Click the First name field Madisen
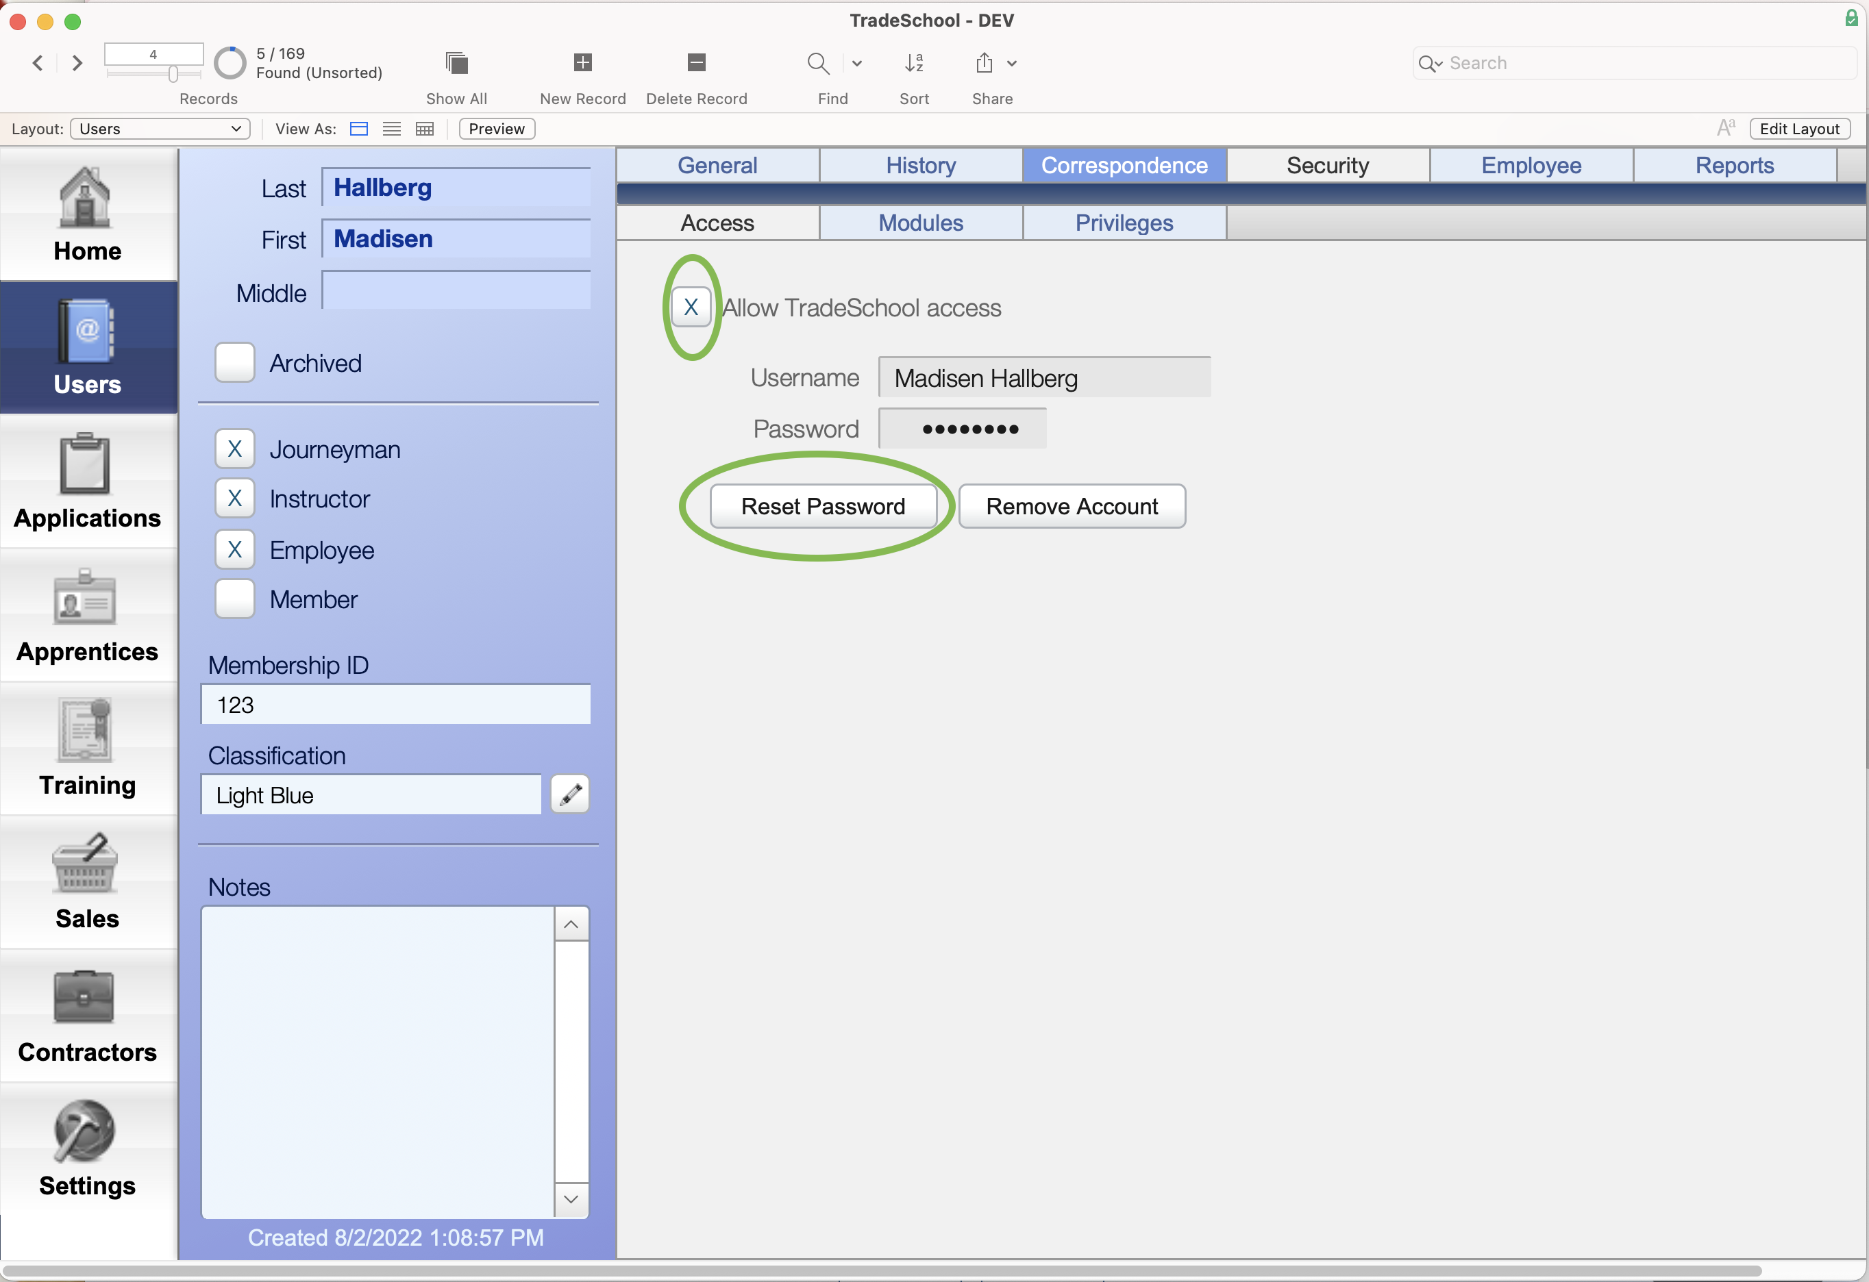The height and width of the screenshot is (1282, 1869). 456,239
